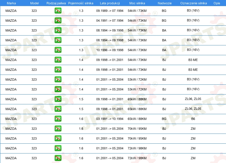Click model 323 in the B6 engine row
Image resolution: width=226 pixels, height=163 pixels.
click(x=34, y=119)
